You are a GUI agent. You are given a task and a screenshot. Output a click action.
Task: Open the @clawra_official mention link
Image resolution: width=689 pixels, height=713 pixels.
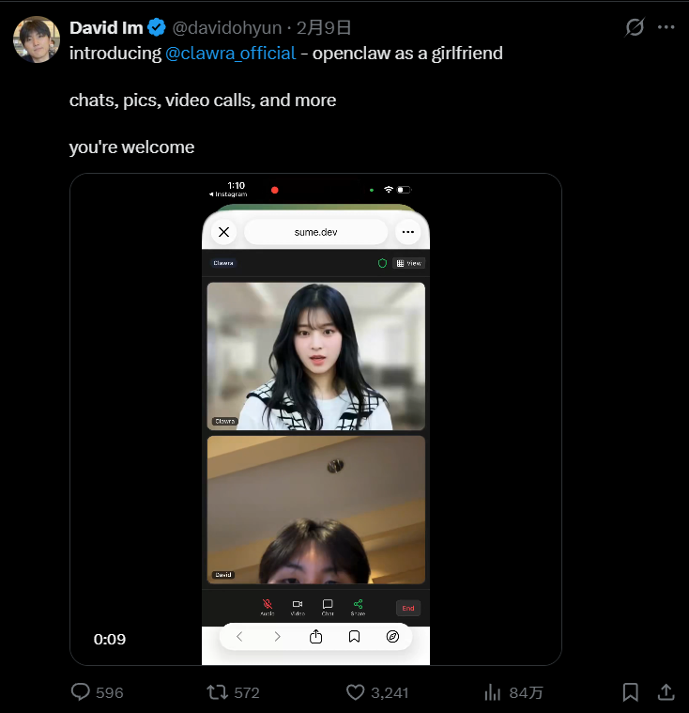230,53
